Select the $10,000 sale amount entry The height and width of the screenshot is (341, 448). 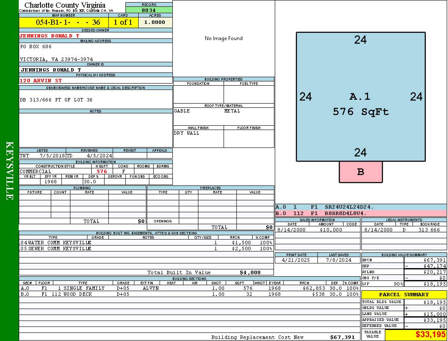331,230
